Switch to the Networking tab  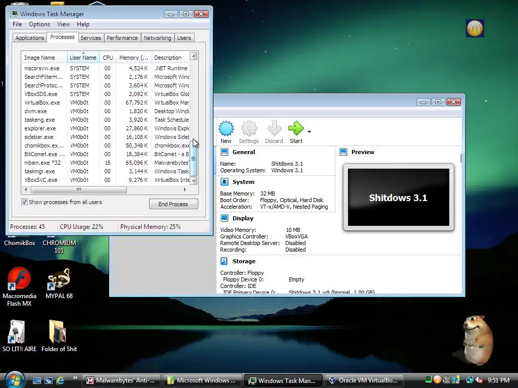pyautogui.click(x=157, y=38)
